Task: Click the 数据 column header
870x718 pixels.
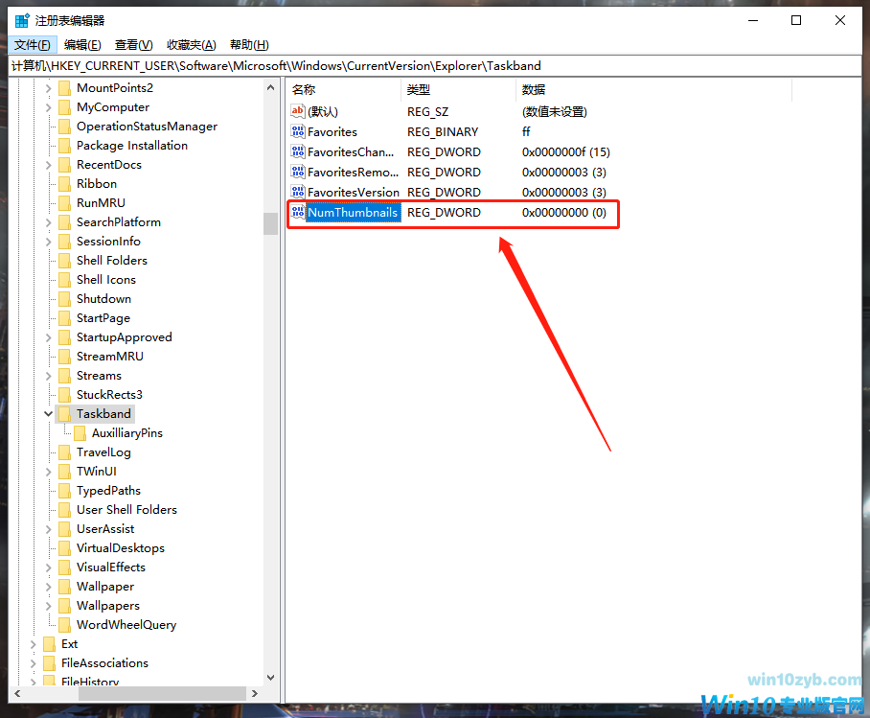Action: pos(653,90)
